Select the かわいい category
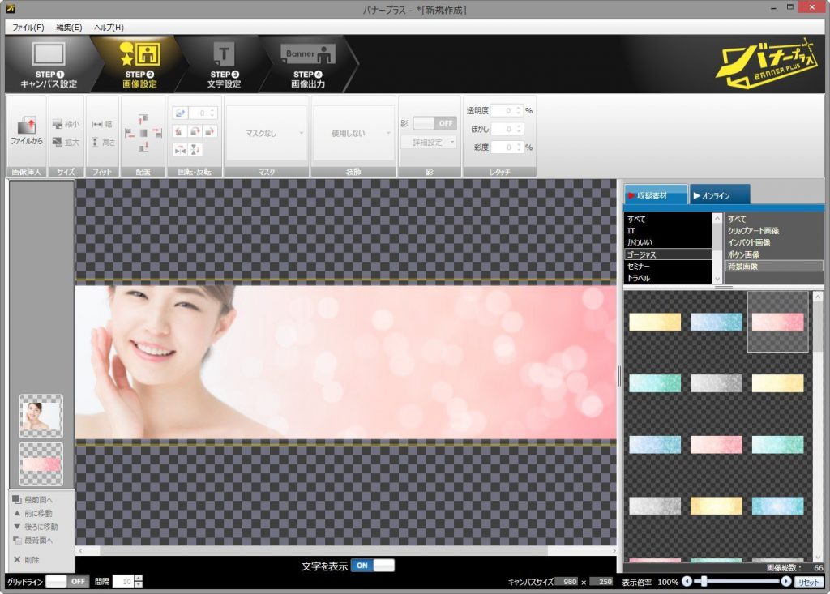Image resolution: width=830 pixels, height=594 pixels. tap(668, 242)
